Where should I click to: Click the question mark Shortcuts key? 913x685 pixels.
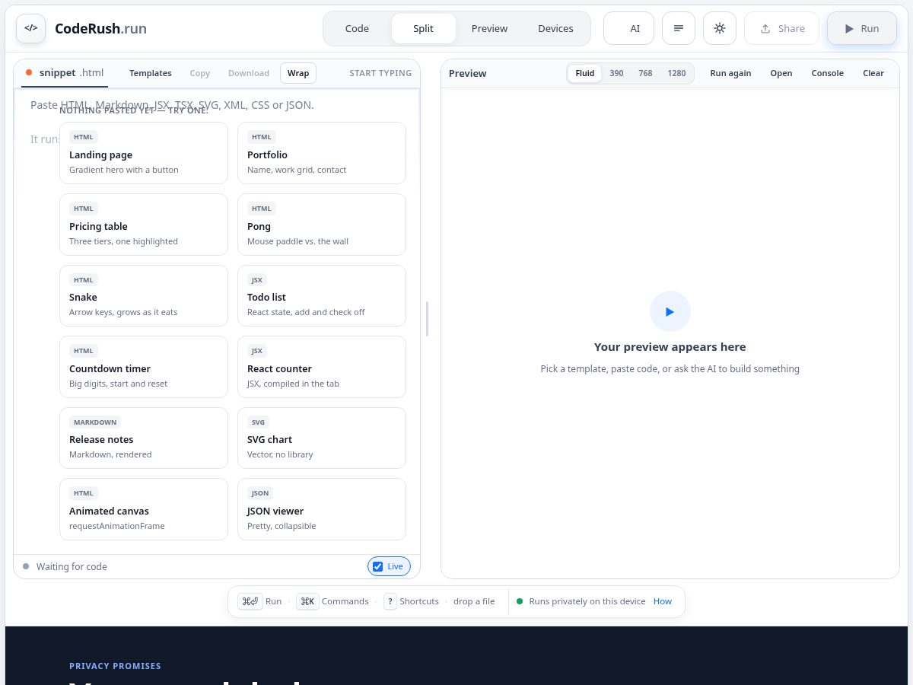[x=390, y=601]
